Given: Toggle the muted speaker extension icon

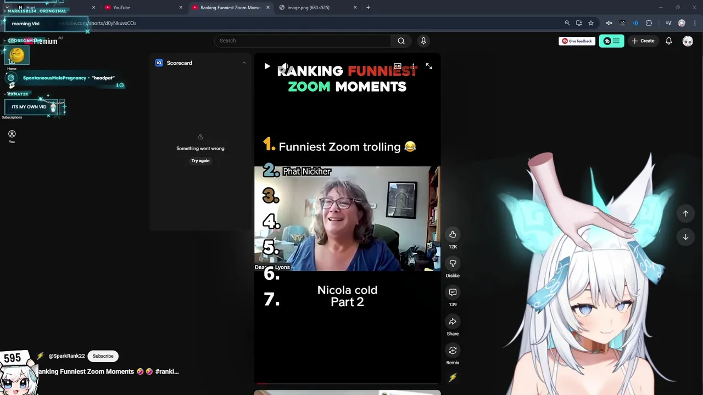Looking at the screenshot, I should (609, 23).
